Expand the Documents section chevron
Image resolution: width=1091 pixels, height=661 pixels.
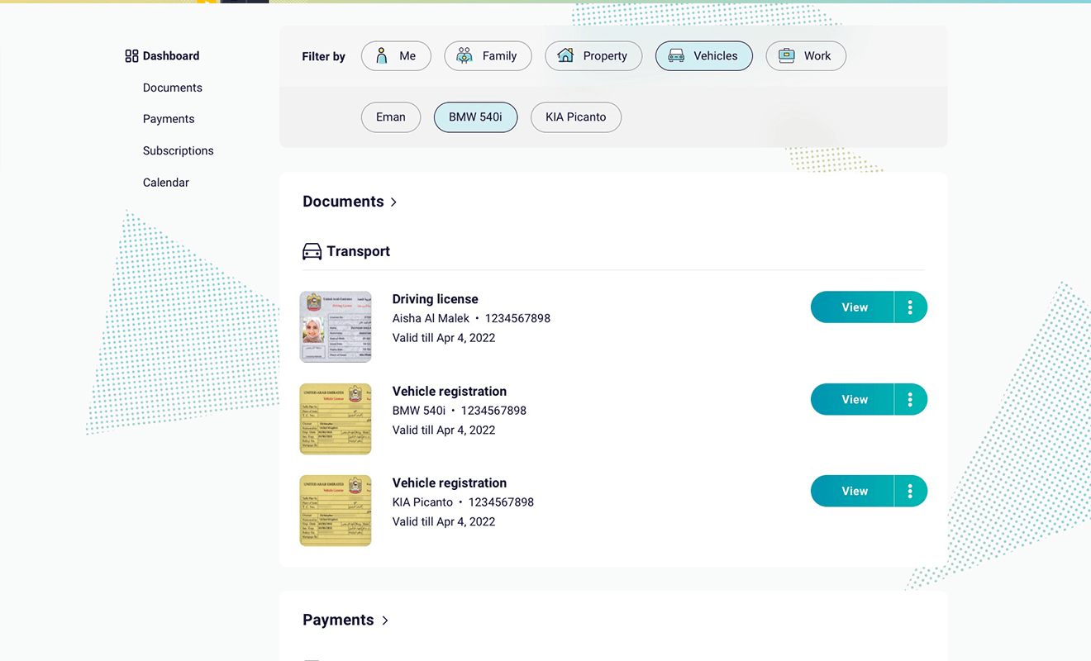pyautogui.click(x=394, y=202)
